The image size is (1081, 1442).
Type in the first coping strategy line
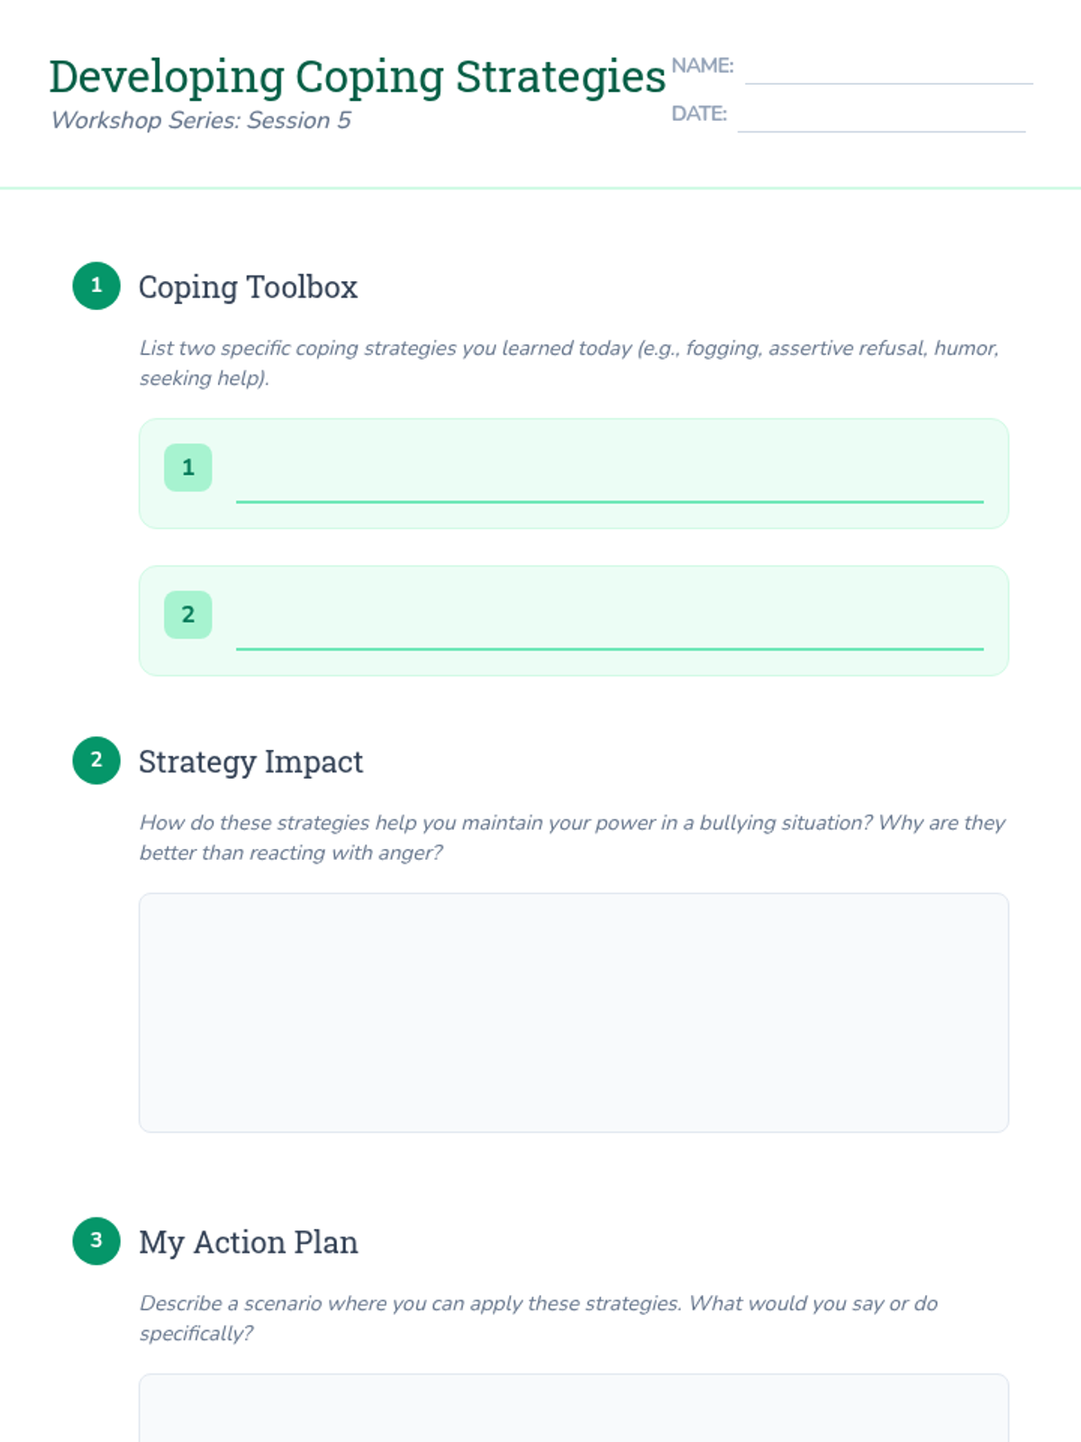tap(609, 485)
